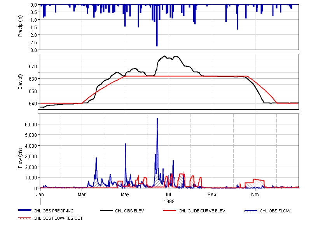
Task: Click the 6,000 tick label on flow axis
Action: pyautogui.click(x=30, y=124)
